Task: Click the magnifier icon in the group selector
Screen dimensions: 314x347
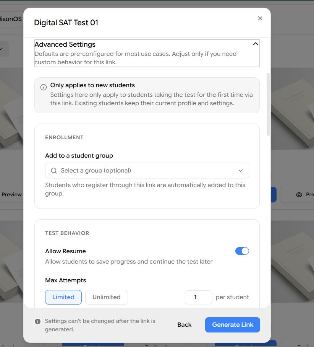Action: (54, 171)
